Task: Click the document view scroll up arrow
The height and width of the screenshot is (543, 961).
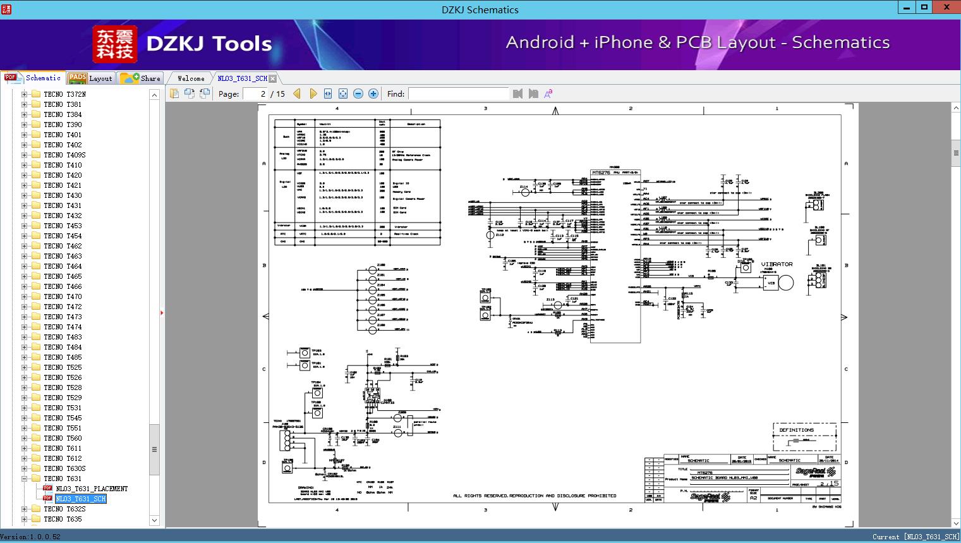Action: point(956,108)
